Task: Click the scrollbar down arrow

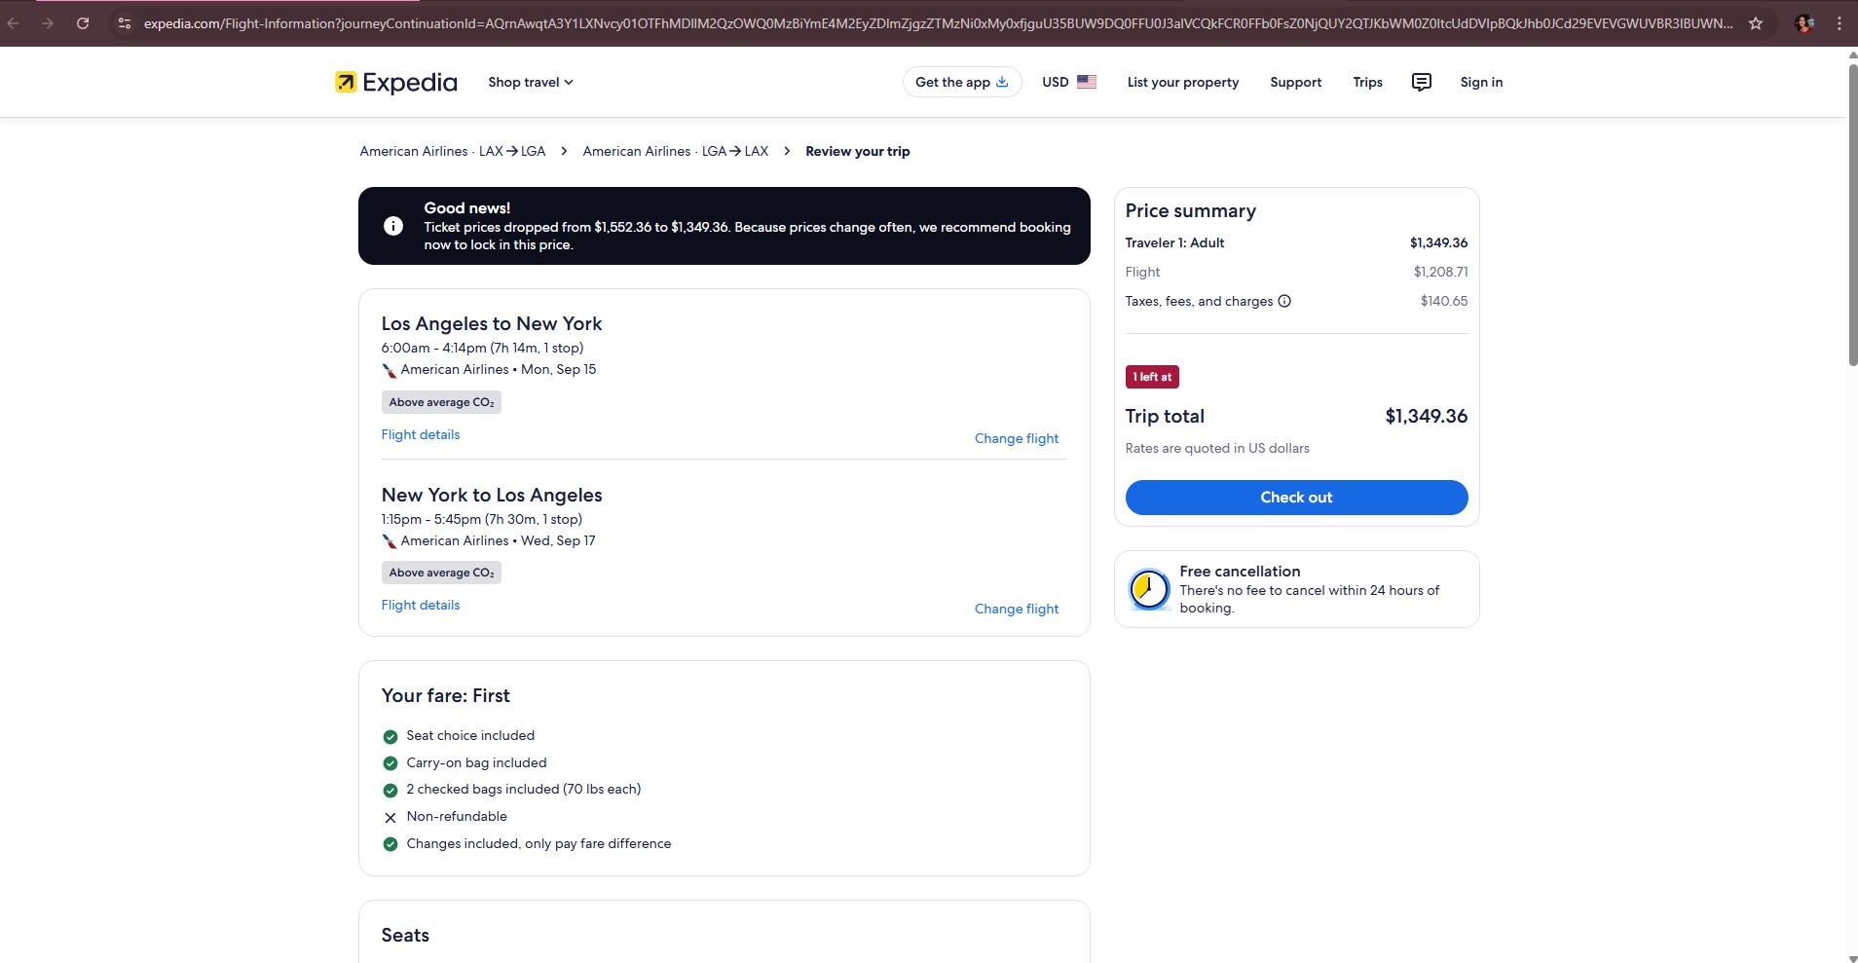Action: (1852, 957)
